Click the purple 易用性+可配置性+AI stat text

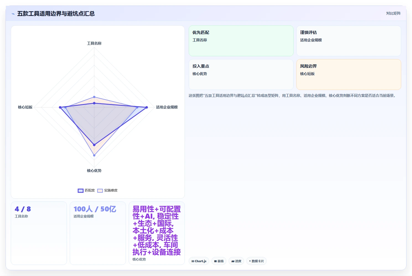tap(157, 230)
